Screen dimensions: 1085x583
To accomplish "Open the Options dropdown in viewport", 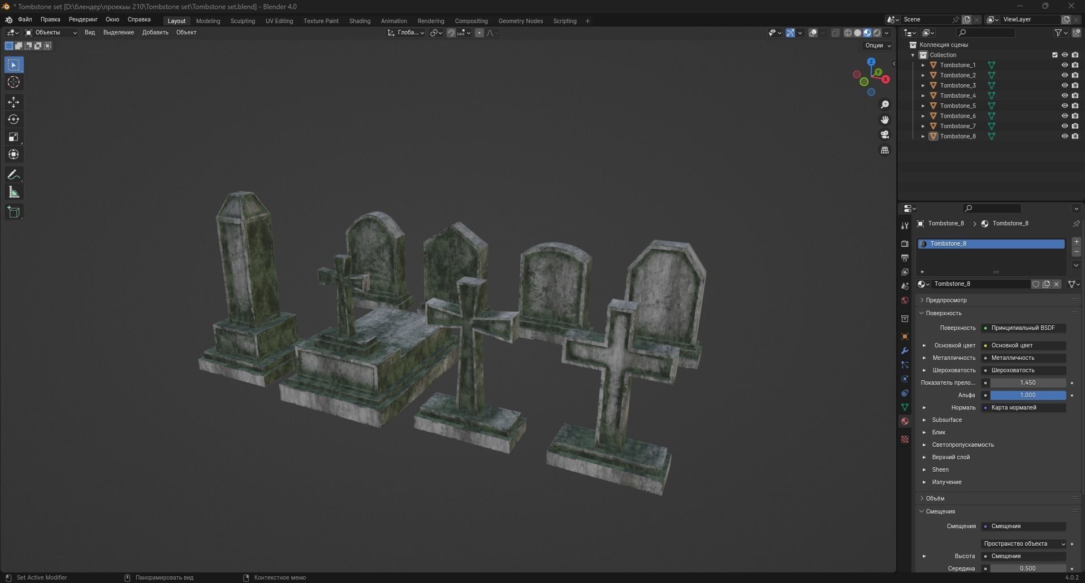I will 877,45.
